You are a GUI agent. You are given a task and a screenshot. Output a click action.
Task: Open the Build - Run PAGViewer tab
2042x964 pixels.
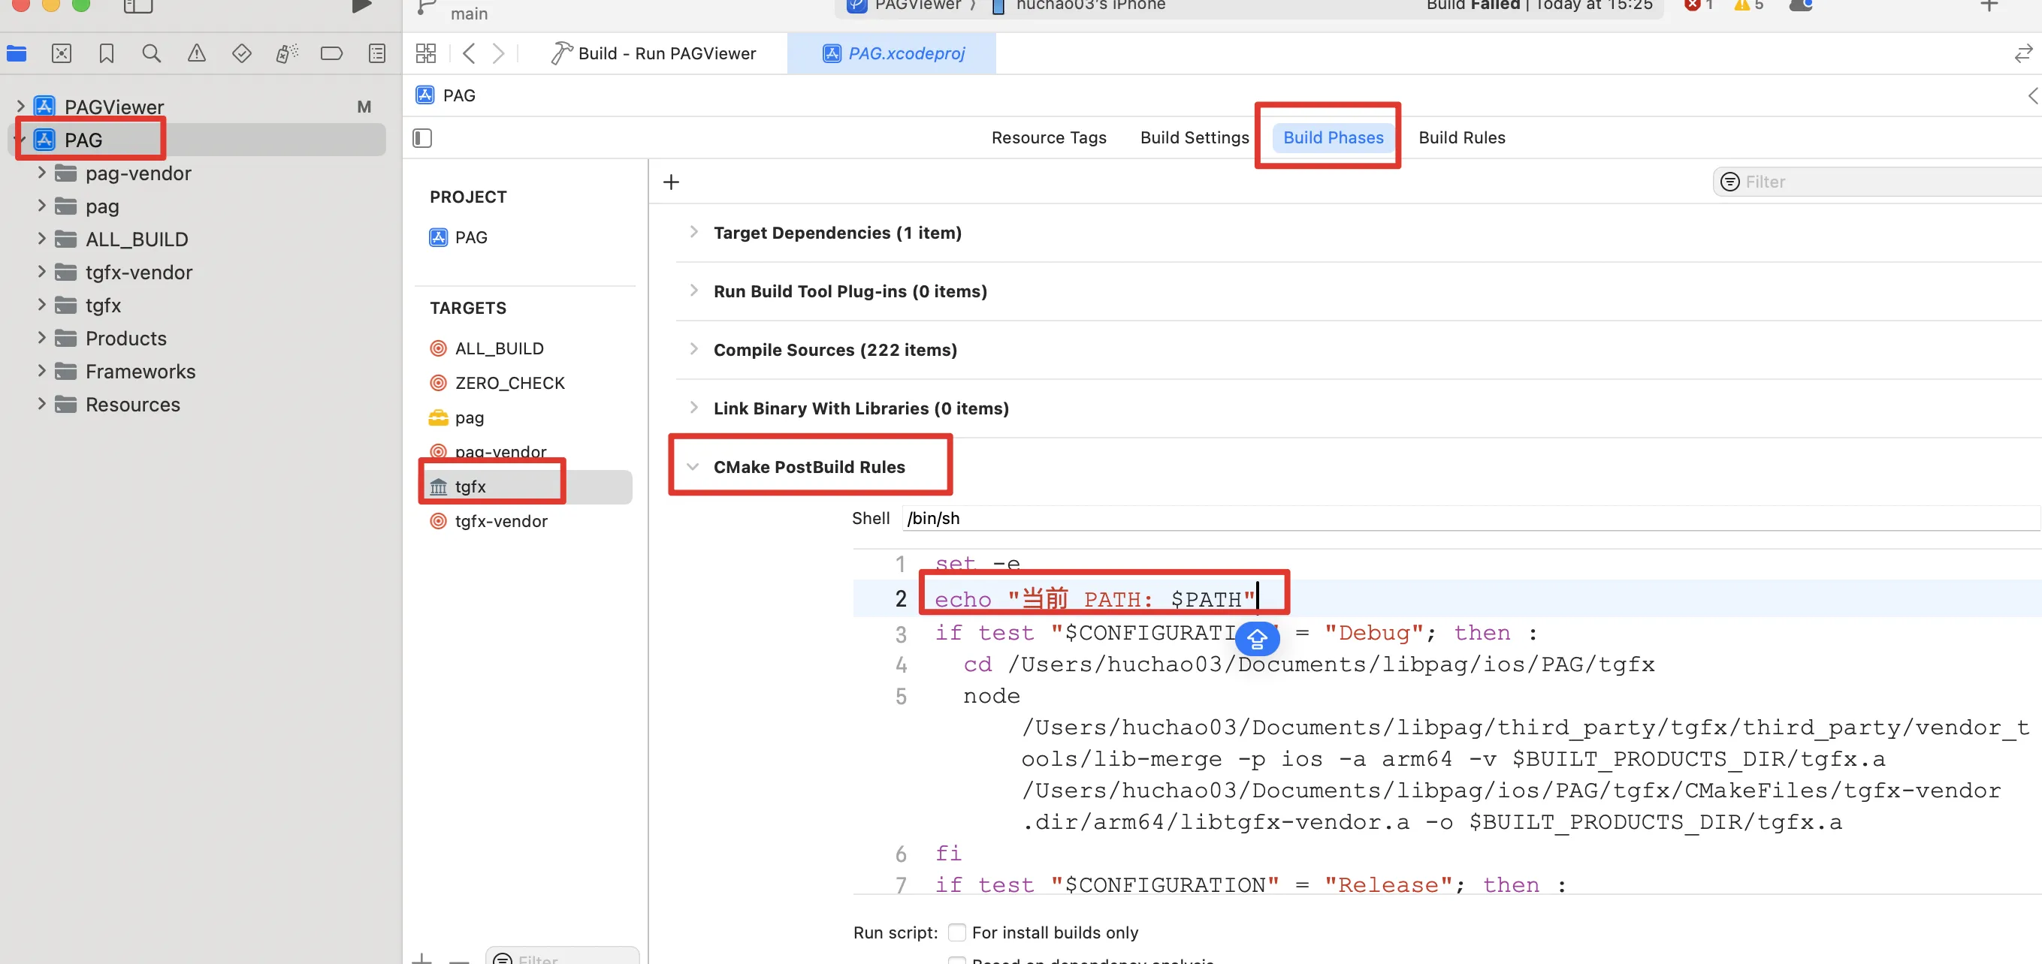[x=653, y=54]
